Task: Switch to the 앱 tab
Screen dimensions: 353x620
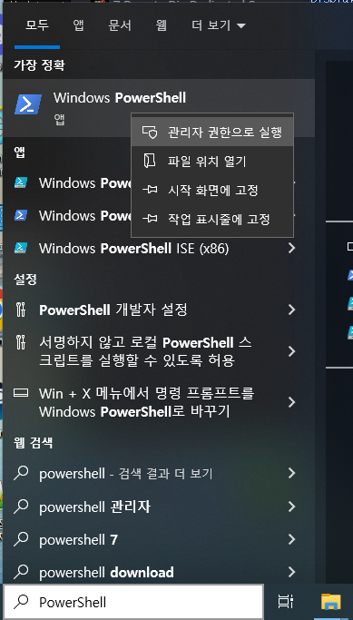Action: tap(78, 25)
